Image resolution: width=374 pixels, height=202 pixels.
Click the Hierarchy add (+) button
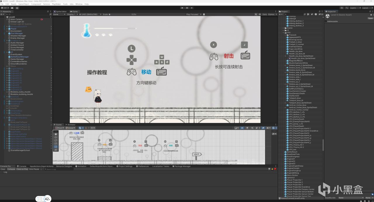[2, 14]
